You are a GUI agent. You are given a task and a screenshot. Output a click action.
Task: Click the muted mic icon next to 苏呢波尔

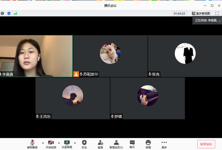tap(81, 74)
